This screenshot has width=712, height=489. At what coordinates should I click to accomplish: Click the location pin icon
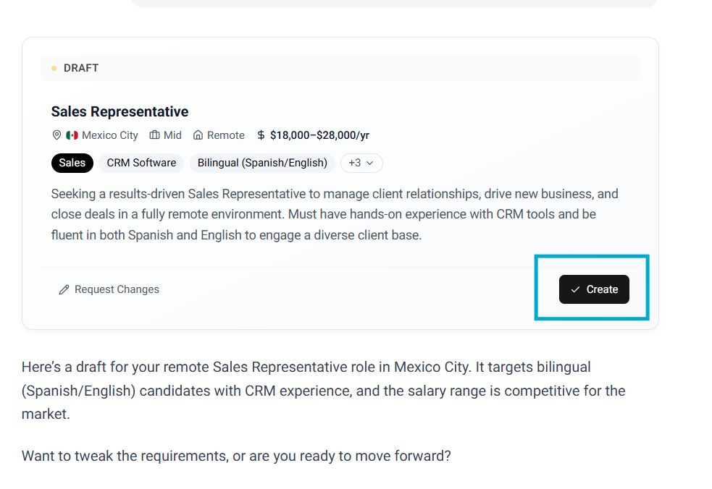[56, 135]
